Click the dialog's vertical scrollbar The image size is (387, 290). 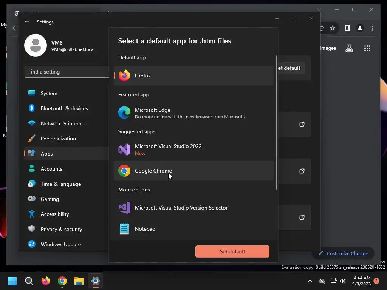(276, 123)
